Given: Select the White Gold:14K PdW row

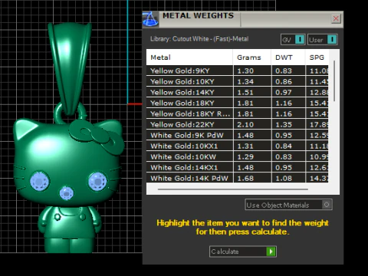Looking at the screenshot, I should [238, 178].
